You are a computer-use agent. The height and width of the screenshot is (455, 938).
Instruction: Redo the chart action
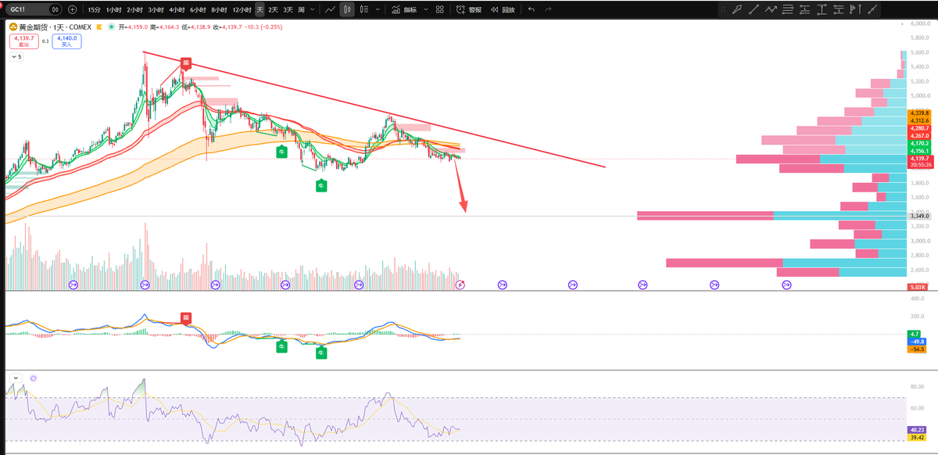pyautogui.click(x=548, y=9)
